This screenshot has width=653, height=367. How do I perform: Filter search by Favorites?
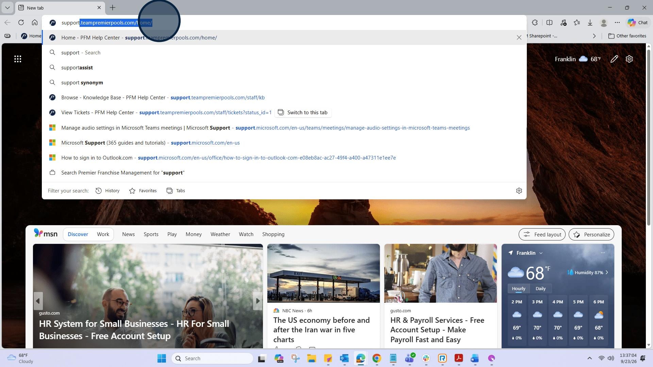click(x=143, y=190)
